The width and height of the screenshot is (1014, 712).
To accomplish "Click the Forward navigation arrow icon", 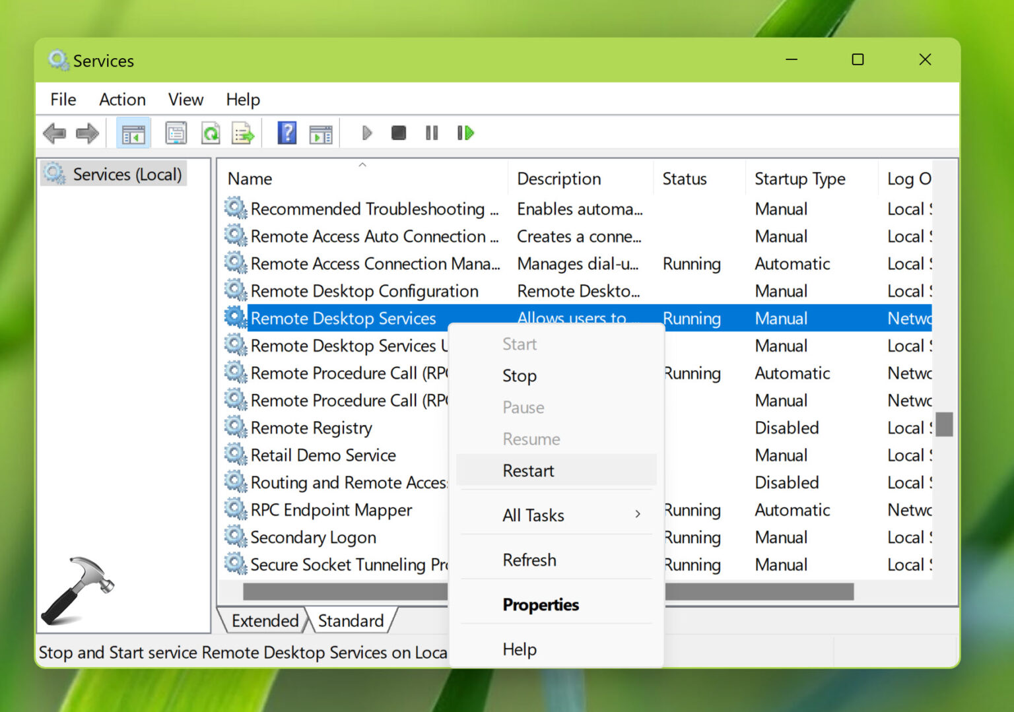I will click(87, 133).
